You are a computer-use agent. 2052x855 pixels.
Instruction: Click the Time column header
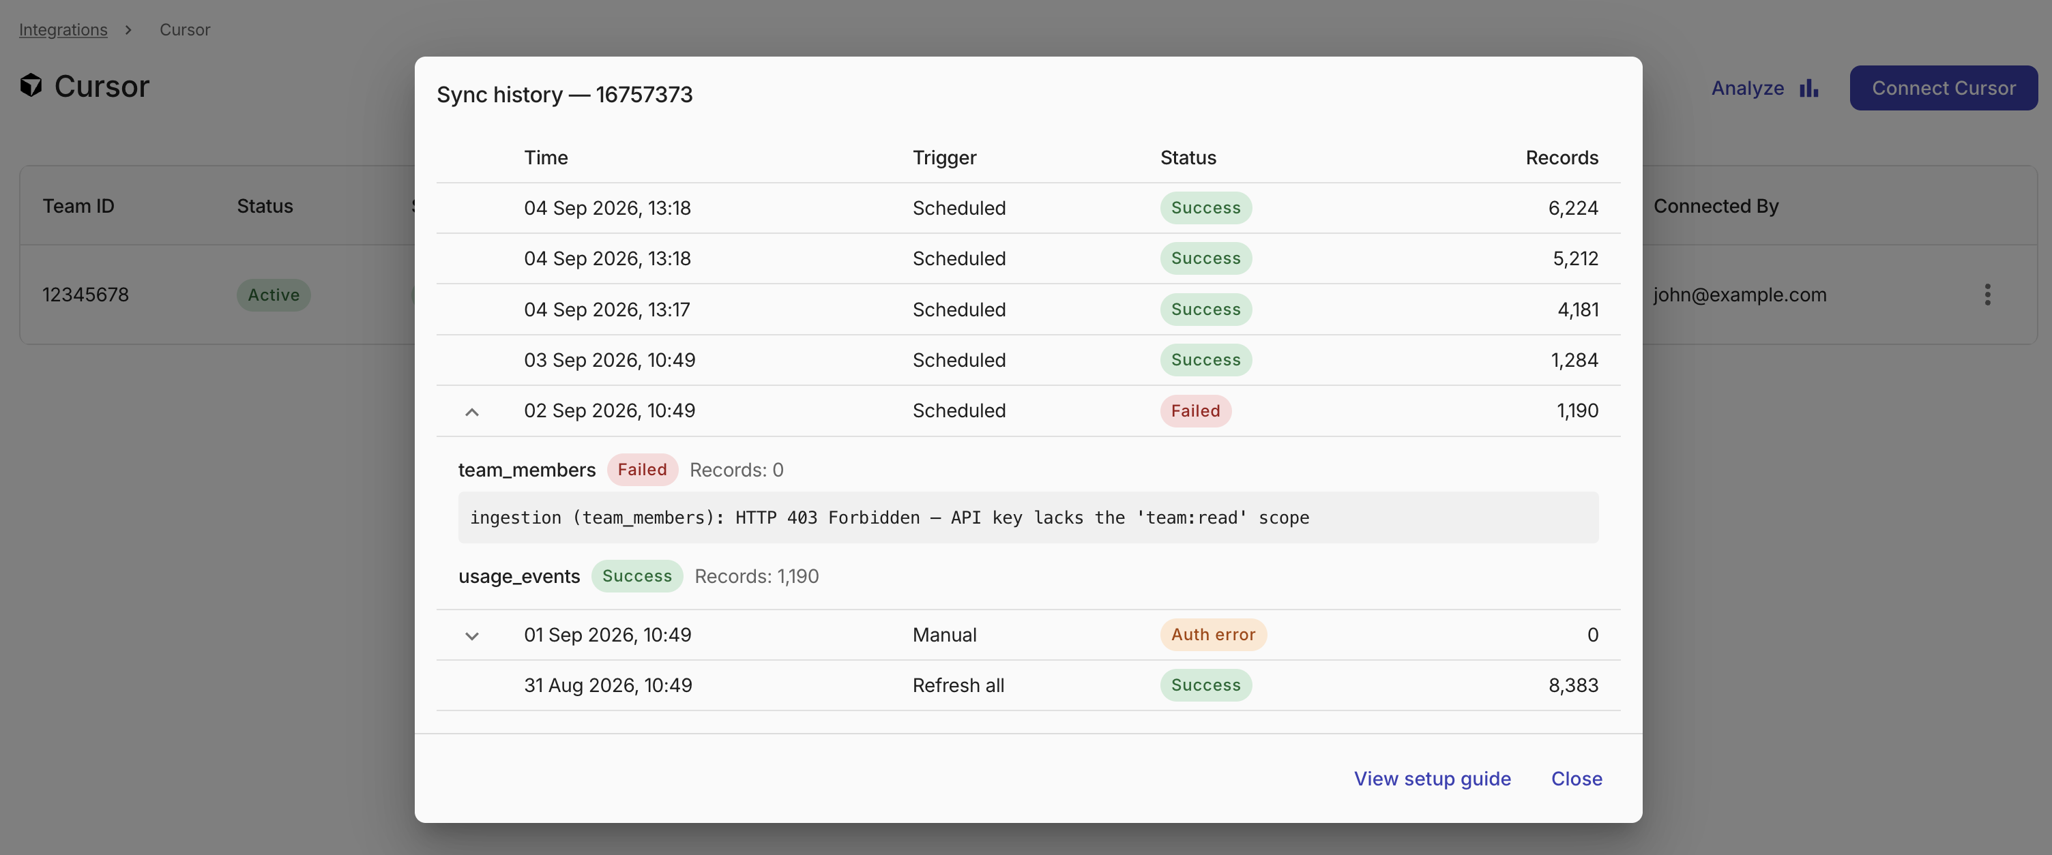[x=546, y=157]
